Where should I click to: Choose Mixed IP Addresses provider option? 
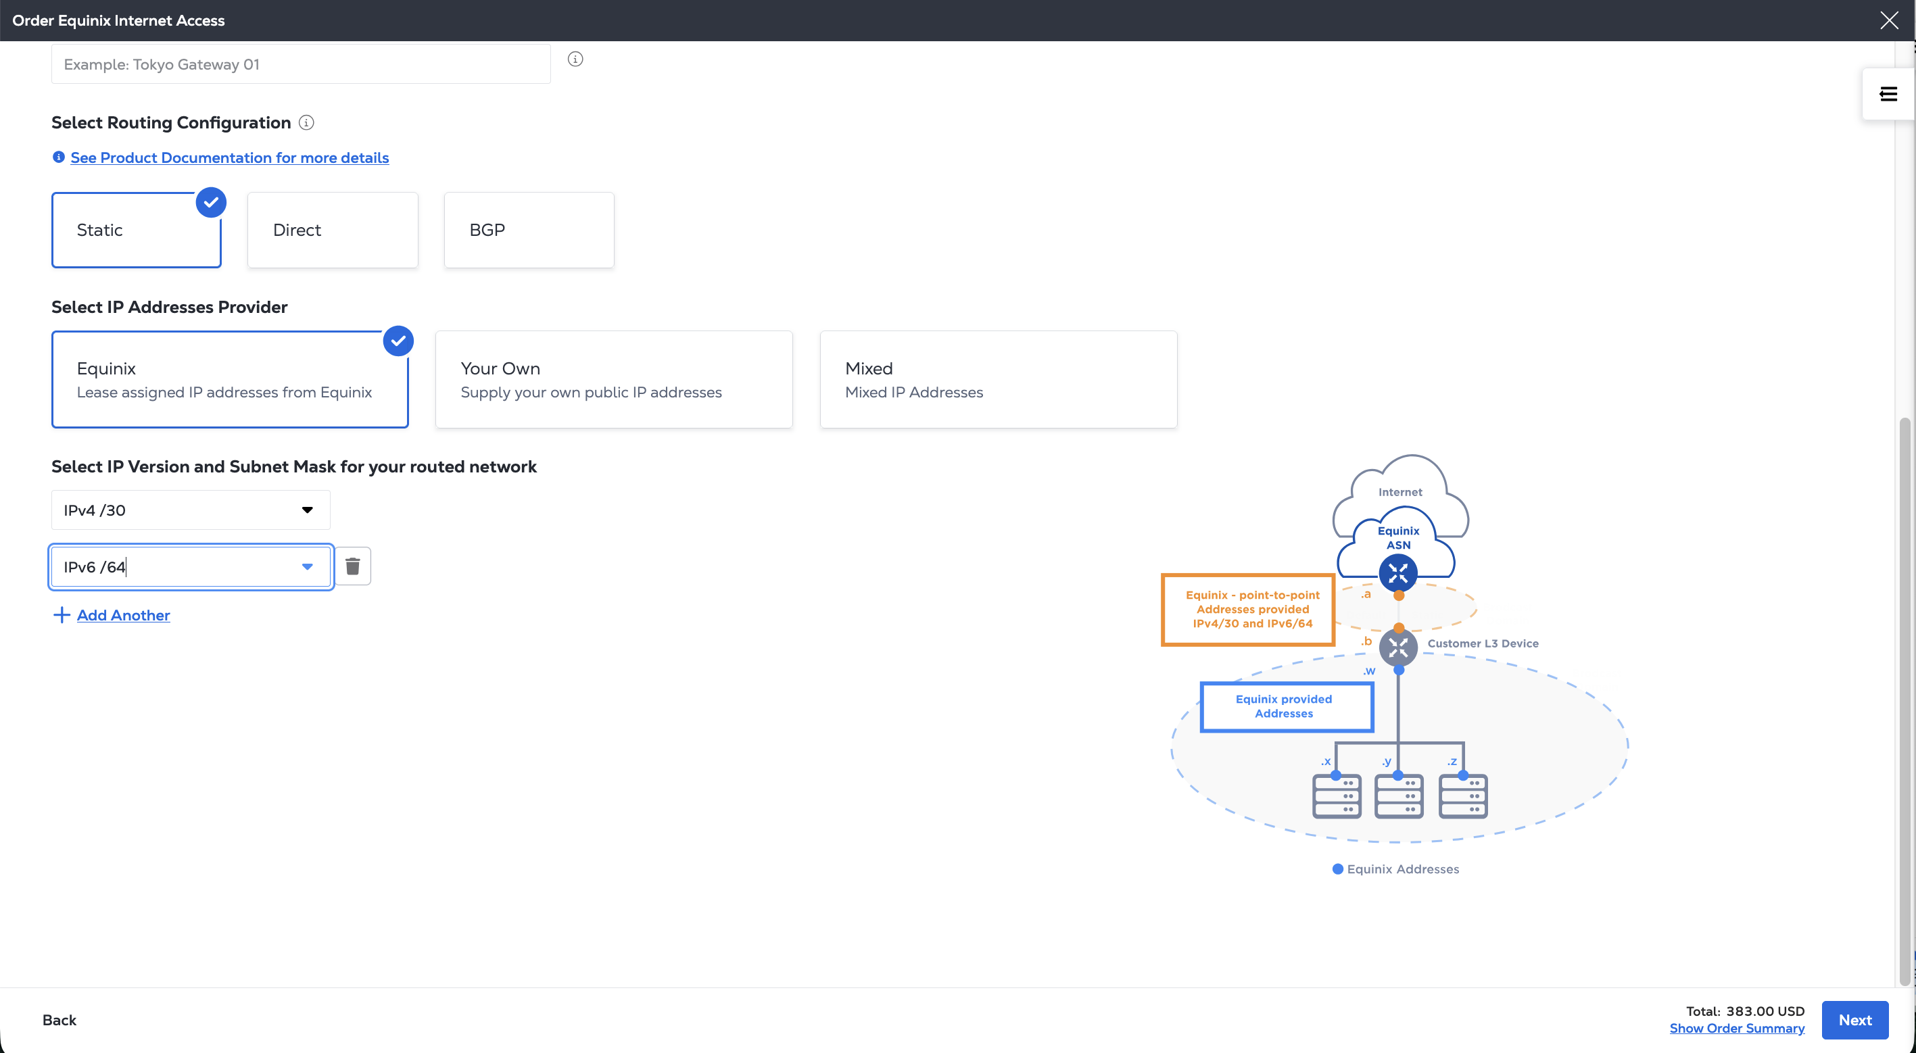click(x=997, y=379)
